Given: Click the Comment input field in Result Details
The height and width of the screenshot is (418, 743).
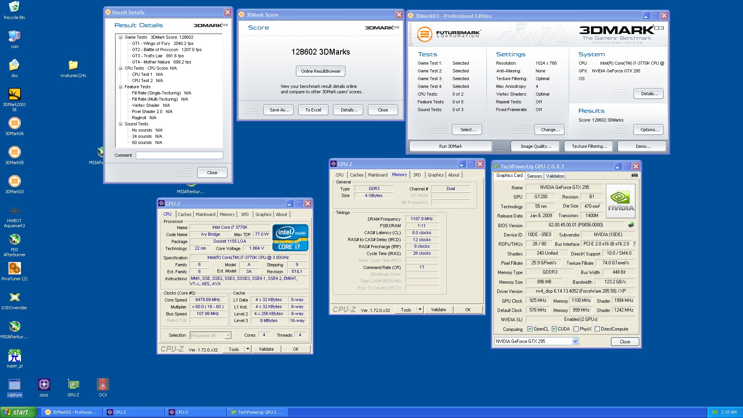Looking at the screenshot, I should pyautogui.click(x=179, y=155).
